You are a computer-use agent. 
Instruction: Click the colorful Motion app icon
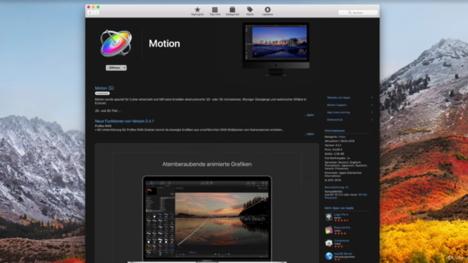coord(116,43)
